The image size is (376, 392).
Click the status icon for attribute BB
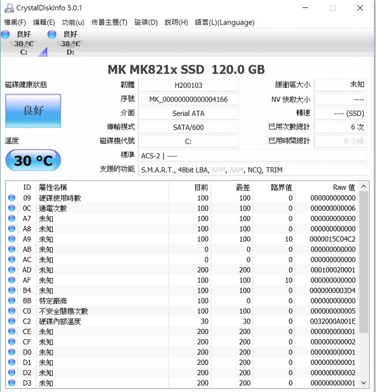11,301
